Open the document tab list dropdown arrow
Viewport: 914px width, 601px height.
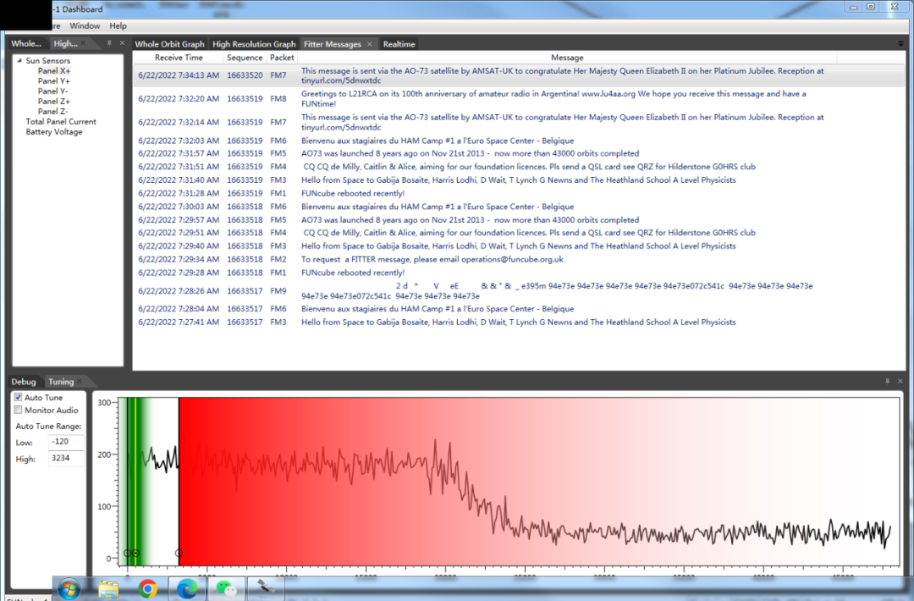(x=901, y=44)
